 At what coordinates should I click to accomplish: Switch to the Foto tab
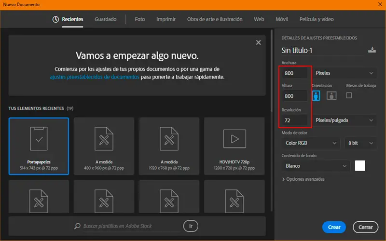140,19
